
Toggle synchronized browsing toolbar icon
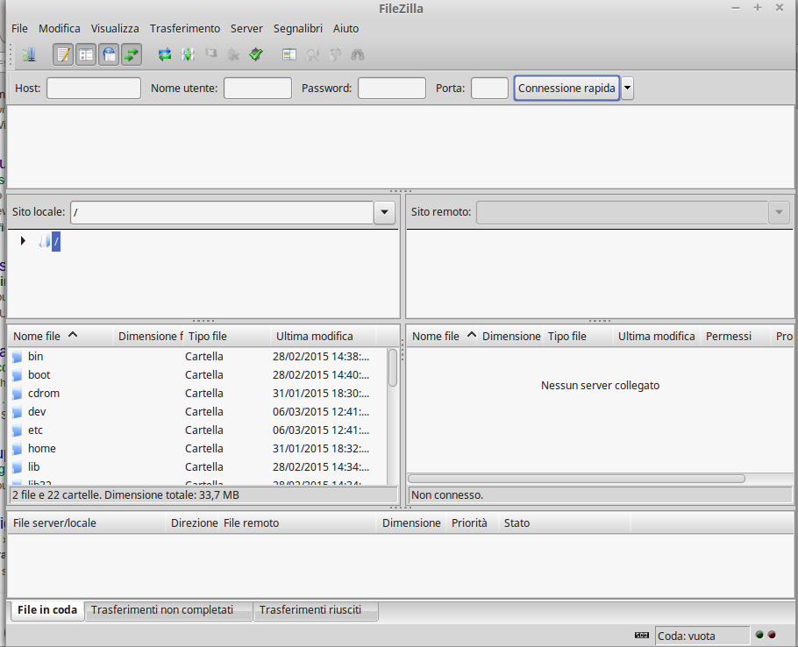tap(335, 54)
